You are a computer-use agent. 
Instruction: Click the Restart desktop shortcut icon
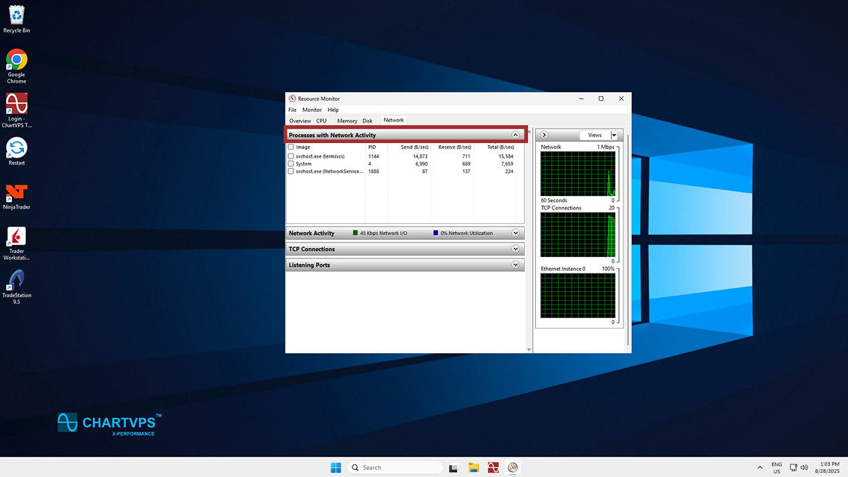(x=17, y=148)
